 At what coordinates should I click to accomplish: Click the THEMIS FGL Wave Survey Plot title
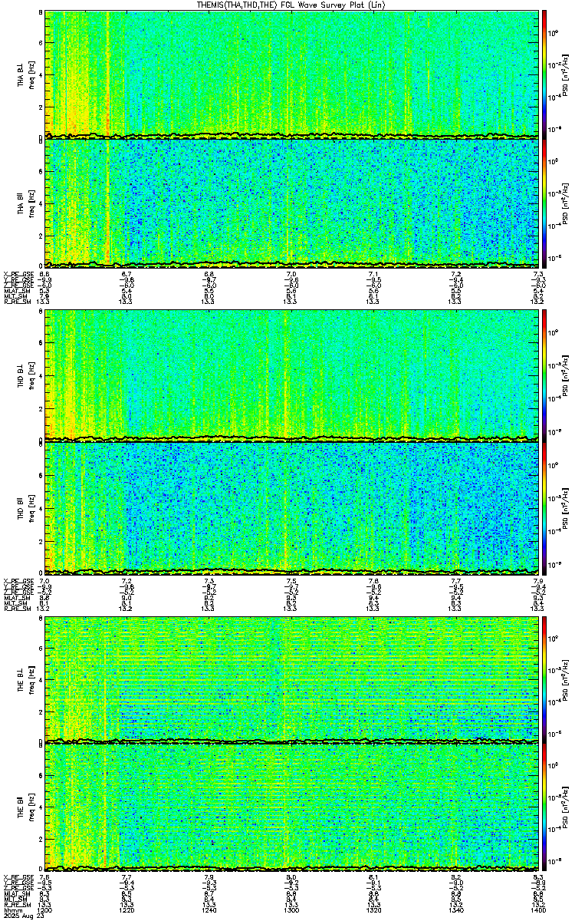tap(291, 5)
